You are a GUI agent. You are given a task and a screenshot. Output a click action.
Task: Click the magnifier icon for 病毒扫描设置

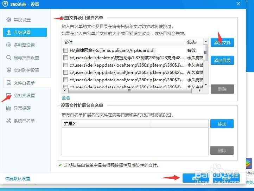(9, 57)
